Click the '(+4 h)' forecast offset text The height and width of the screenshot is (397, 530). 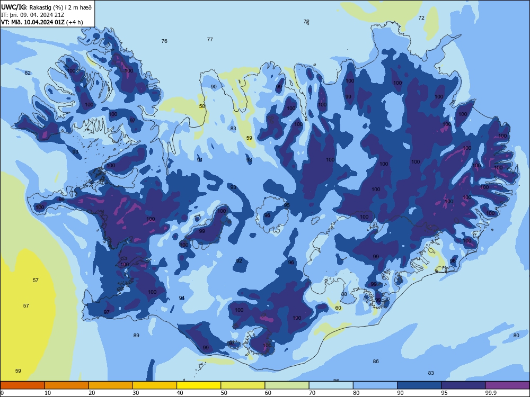(x=74, y=22)
